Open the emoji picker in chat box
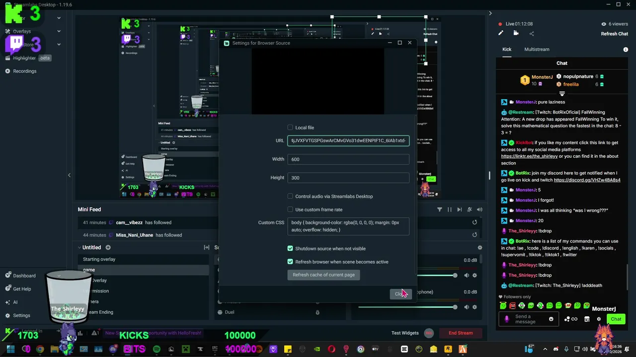The width and height of the screenshot is (636, 357). pos(551,319)
